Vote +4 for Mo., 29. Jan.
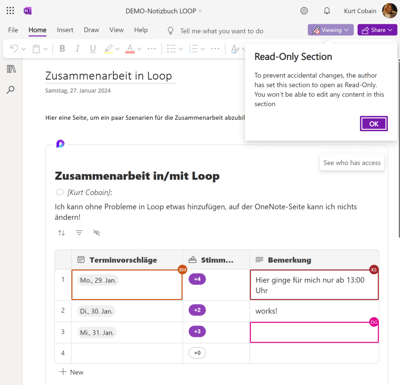400x385 pixels. 197,279
